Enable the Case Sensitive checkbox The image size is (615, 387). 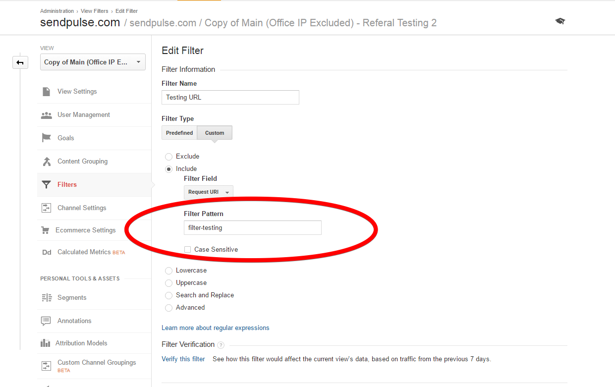(187, 250)
